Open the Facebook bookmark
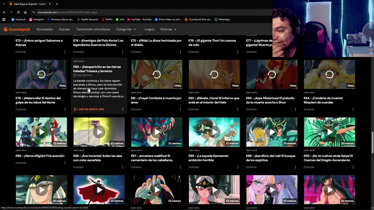Viewport: 374px width, 210px height. [x=18, y=20]
